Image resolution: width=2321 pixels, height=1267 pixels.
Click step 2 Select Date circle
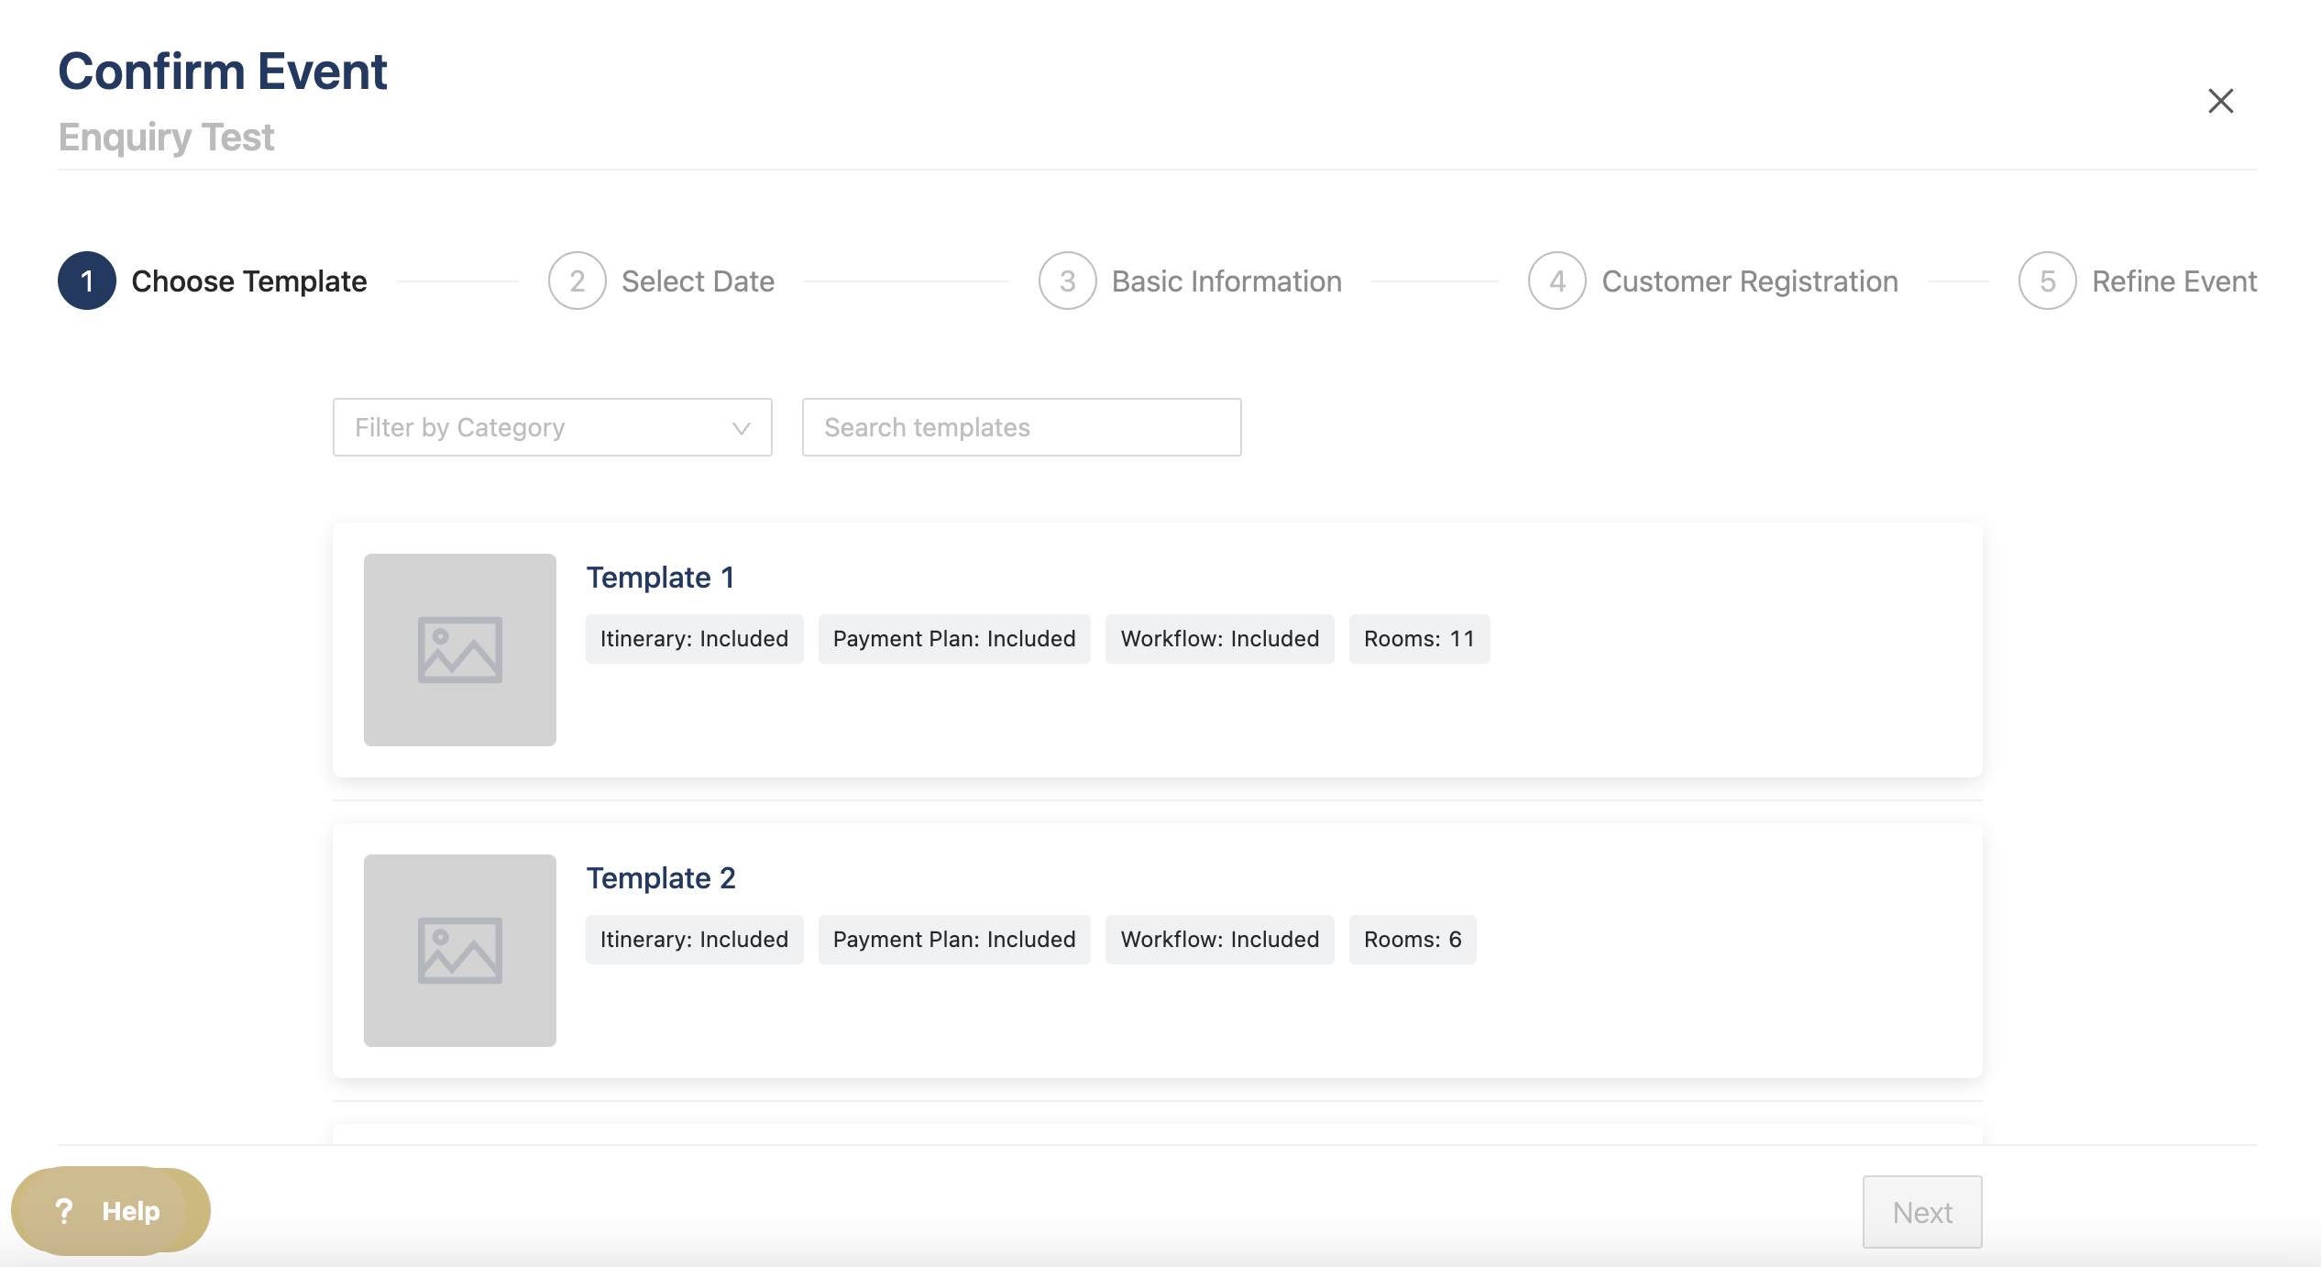(x=577, y=281)
